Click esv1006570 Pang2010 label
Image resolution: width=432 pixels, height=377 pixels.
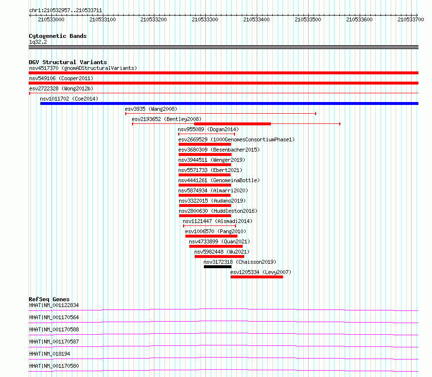pyautogui.click(x=216, y=231)
